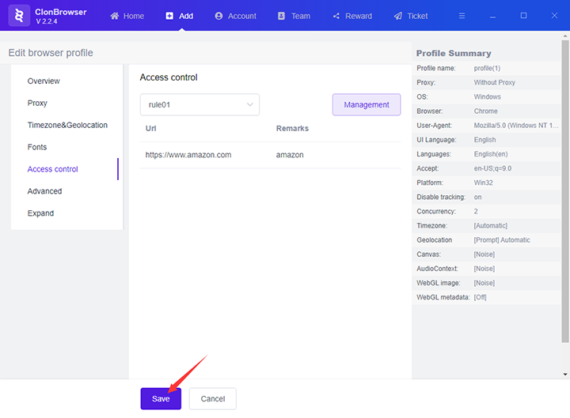570x418 pixels.
Task: Expand the rule01 dropdown
Action: click(199, 105)
